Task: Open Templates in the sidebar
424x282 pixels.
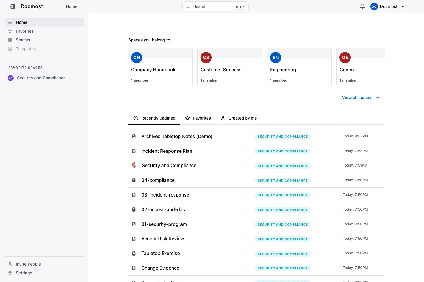Action: click(x=44, y=49)
